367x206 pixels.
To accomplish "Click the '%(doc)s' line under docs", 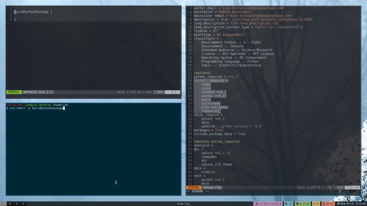I will pos(208,172).
